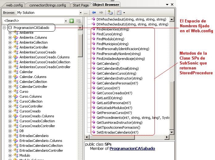Expand the DB class node
Screen dimensions: 215x160
(10, 131)
